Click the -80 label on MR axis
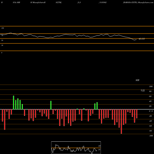This screenshot has width=154, height=154. pyautogui.click(x=150, y=131)
